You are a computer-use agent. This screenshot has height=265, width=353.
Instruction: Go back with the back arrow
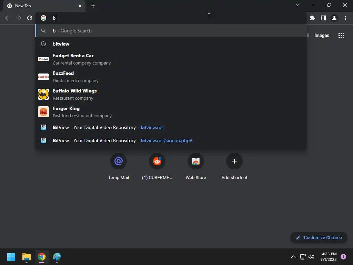[8, 18]
